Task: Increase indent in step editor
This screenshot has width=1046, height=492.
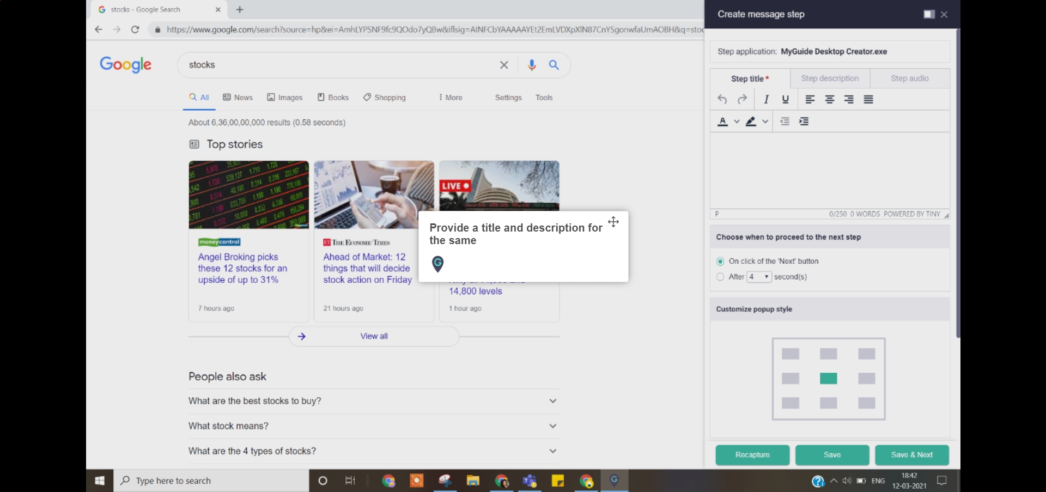Action: pos(804,122)
